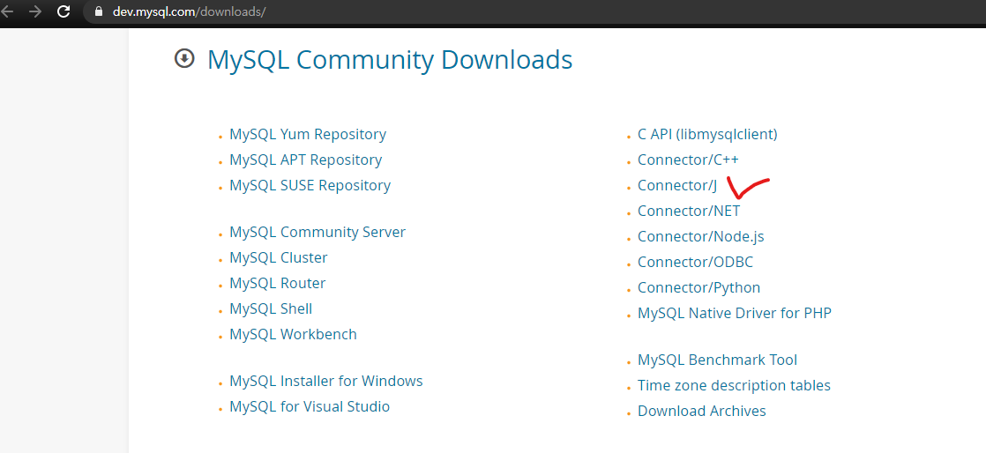Open MySQL Router link
Viewport: 986px width, 453px height.
coord(277,284)
